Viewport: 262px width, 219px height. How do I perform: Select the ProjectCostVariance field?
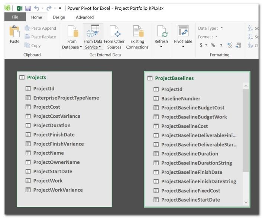pyautogui.click(x=57, y=116)
